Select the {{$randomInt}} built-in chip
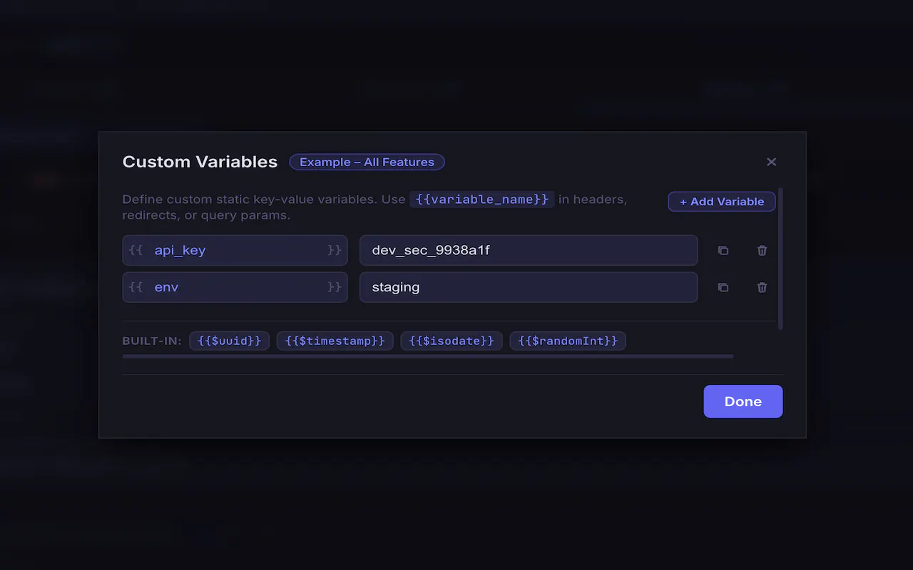913x570 pixels. click(568, 341)
